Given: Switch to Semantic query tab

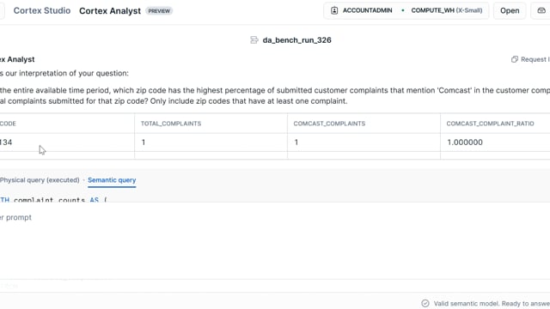Looking at the screenshot, I should tap(112, 180).
